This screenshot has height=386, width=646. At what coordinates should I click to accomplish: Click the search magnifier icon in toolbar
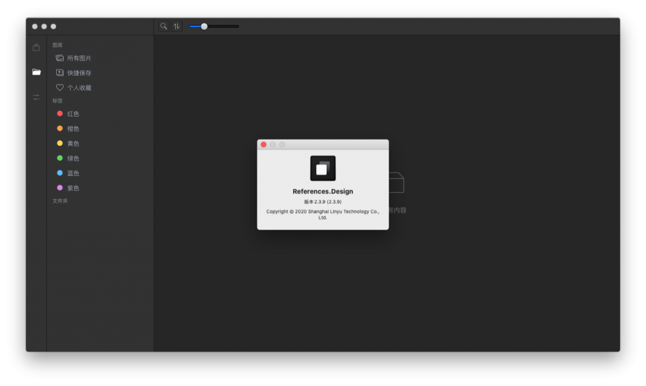tap(163, 26)
